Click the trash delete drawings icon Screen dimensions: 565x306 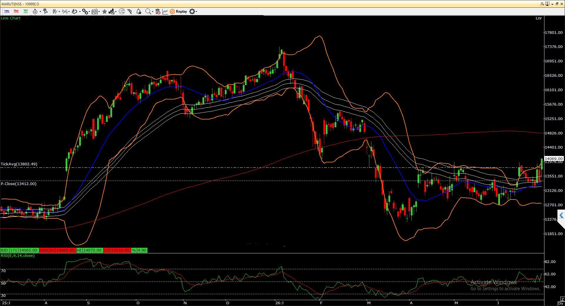tap(158, 11)
